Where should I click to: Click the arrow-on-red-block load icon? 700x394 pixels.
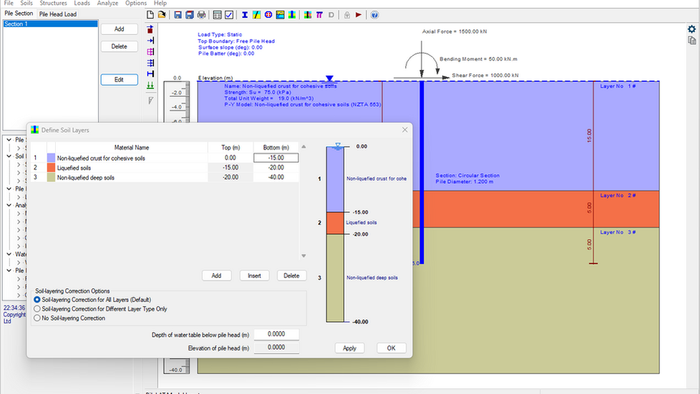coord(150,29)
